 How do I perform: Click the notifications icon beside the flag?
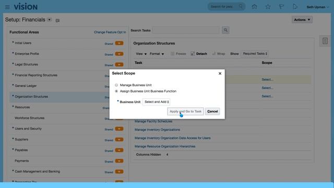tap(295, 7)
